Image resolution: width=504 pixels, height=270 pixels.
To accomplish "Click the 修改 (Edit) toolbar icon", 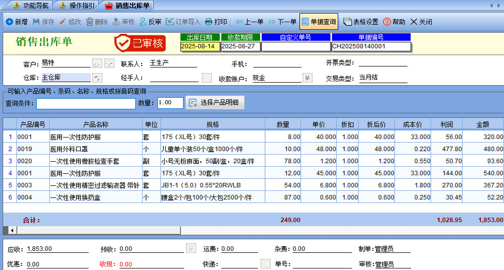I will click(x=62, y=22).
